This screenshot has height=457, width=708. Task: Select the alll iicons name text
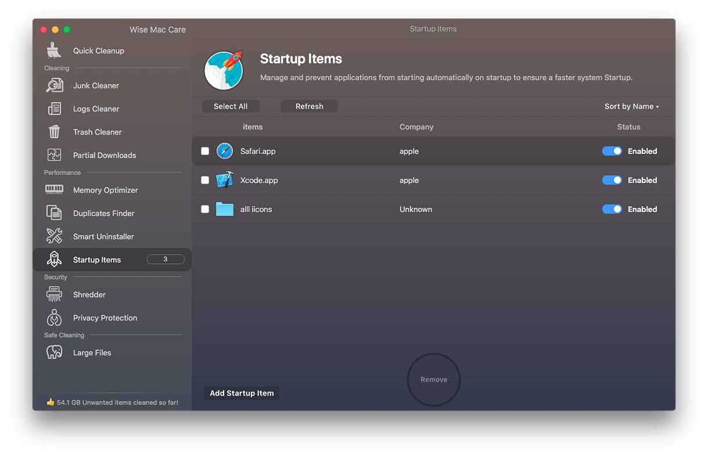[256, 209]
